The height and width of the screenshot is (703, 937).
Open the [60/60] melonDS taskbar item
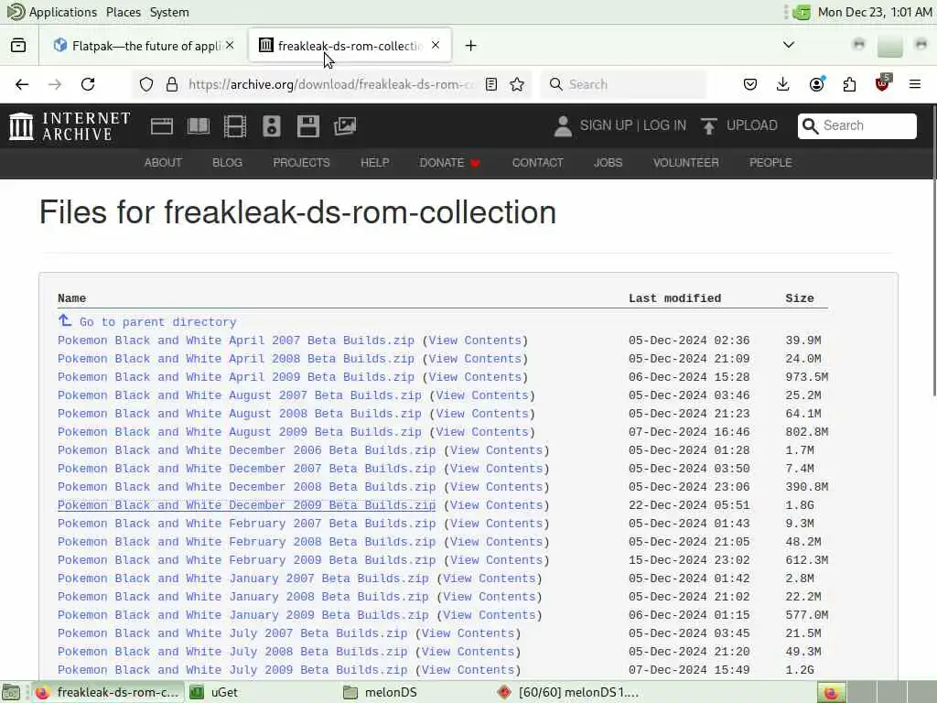pyautogui.click(x=569, y=692)
